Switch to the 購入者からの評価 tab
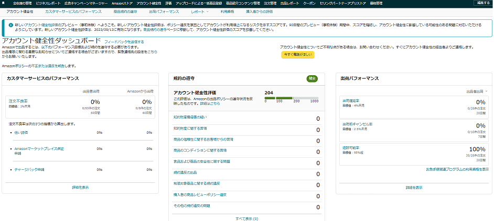The image size is (494, 221). (259, 11)
